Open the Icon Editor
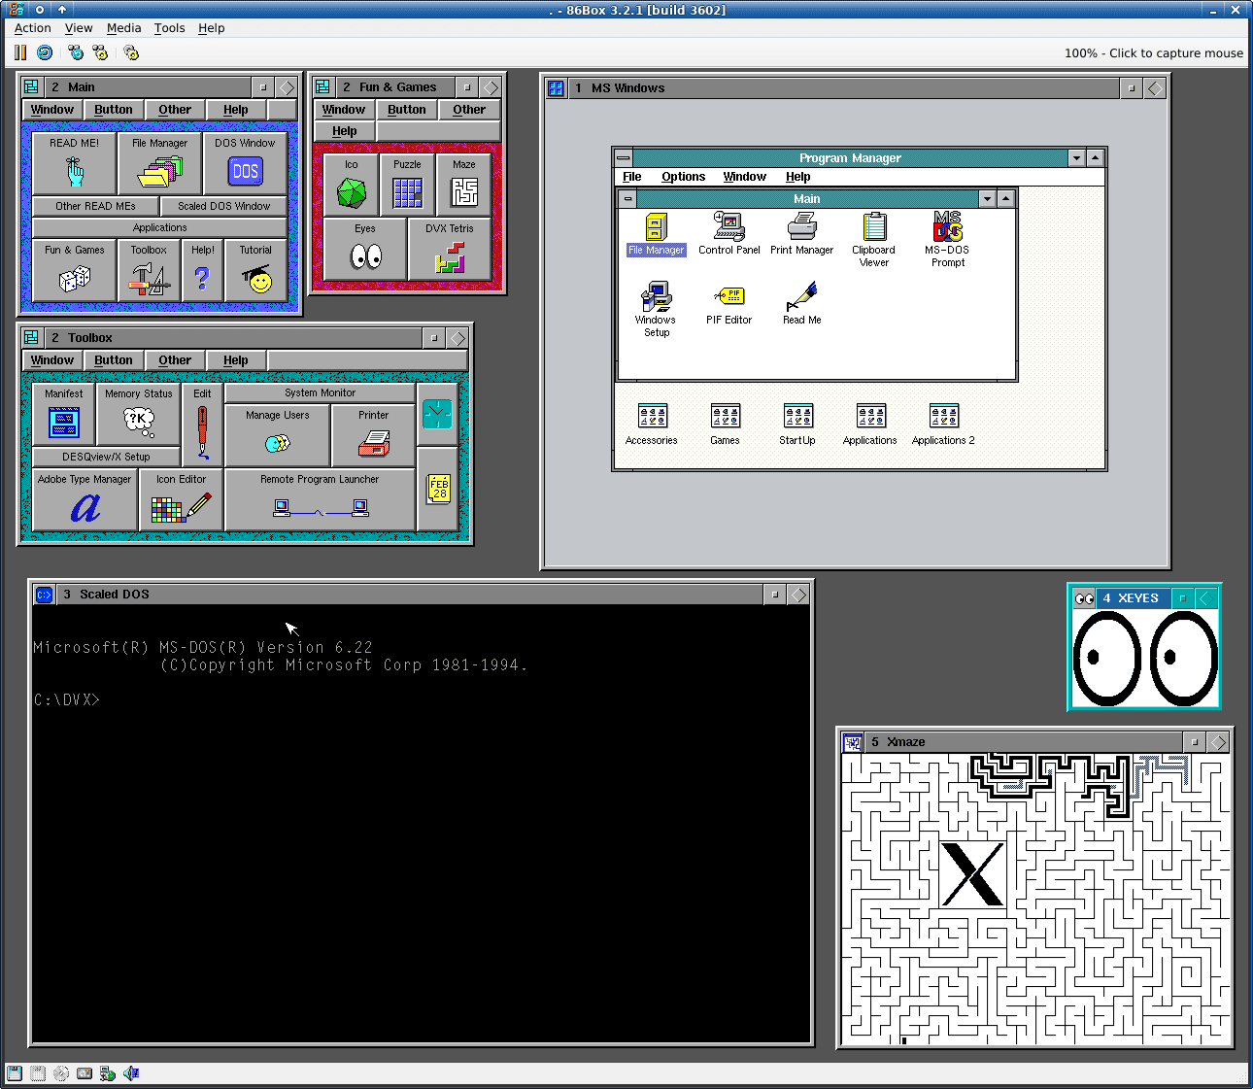 181,499
